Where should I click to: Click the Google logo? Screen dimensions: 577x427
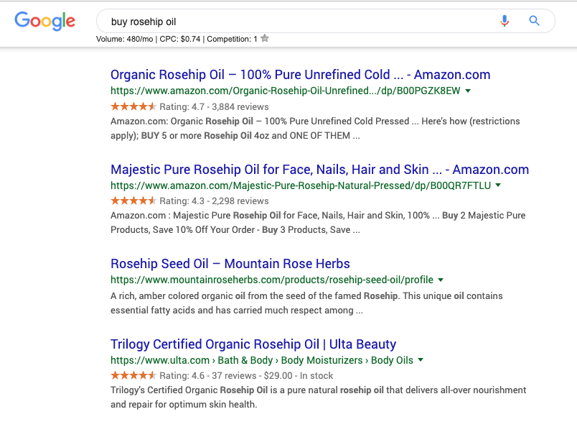[44, 21]
